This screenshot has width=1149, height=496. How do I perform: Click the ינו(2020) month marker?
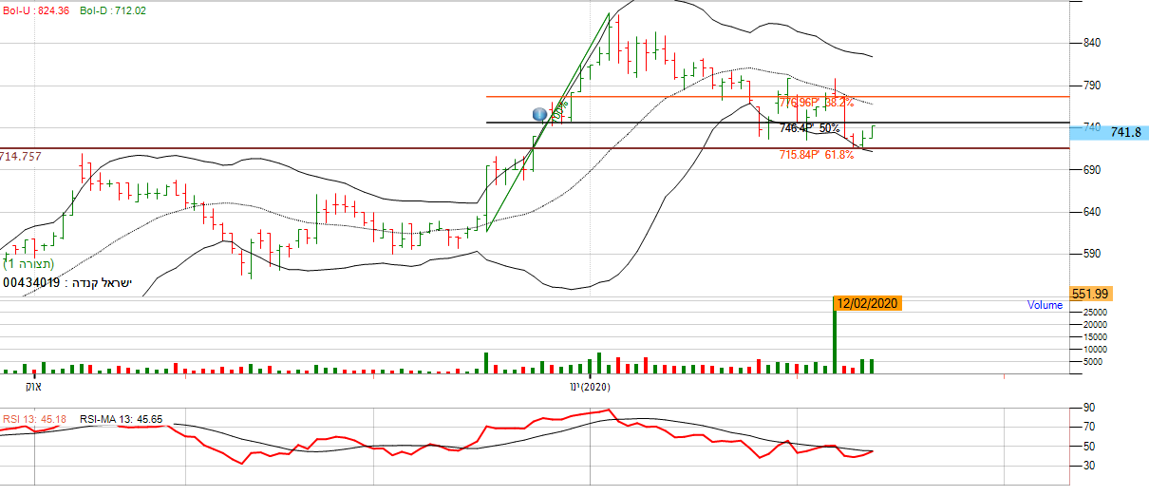pos(589,387)
